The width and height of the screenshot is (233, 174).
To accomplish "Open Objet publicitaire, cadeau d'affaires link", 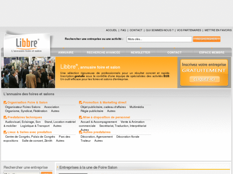I will tap(103, 107).
